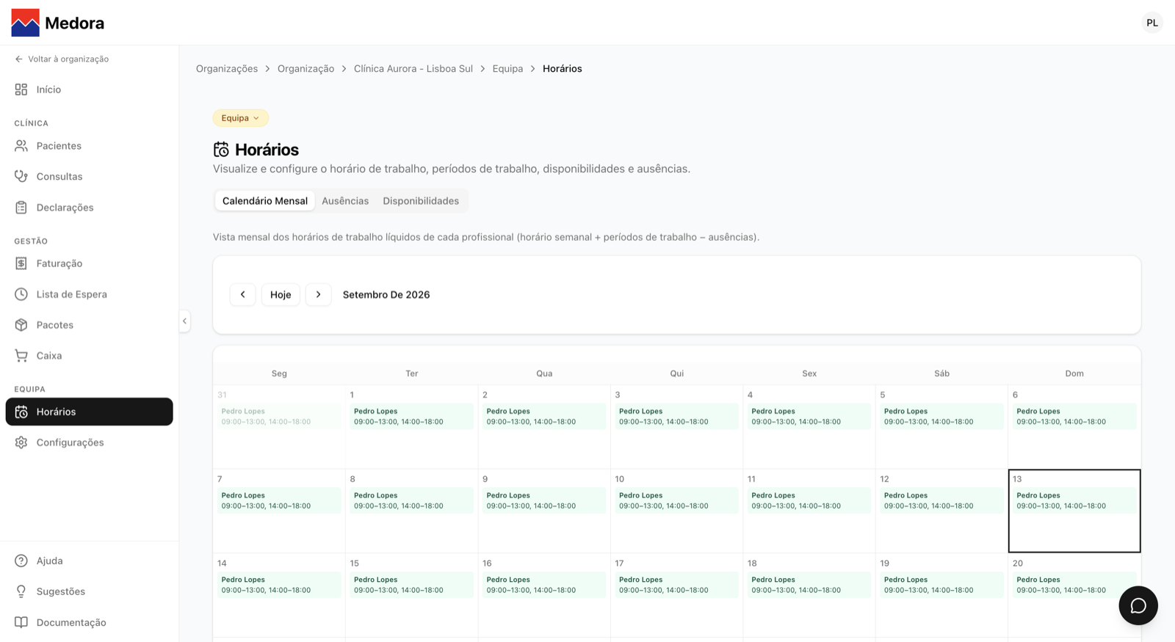Click the Ajuda question mark icon
The width and height of the screenshot is (1175, 642).
[x=21, y=561]
